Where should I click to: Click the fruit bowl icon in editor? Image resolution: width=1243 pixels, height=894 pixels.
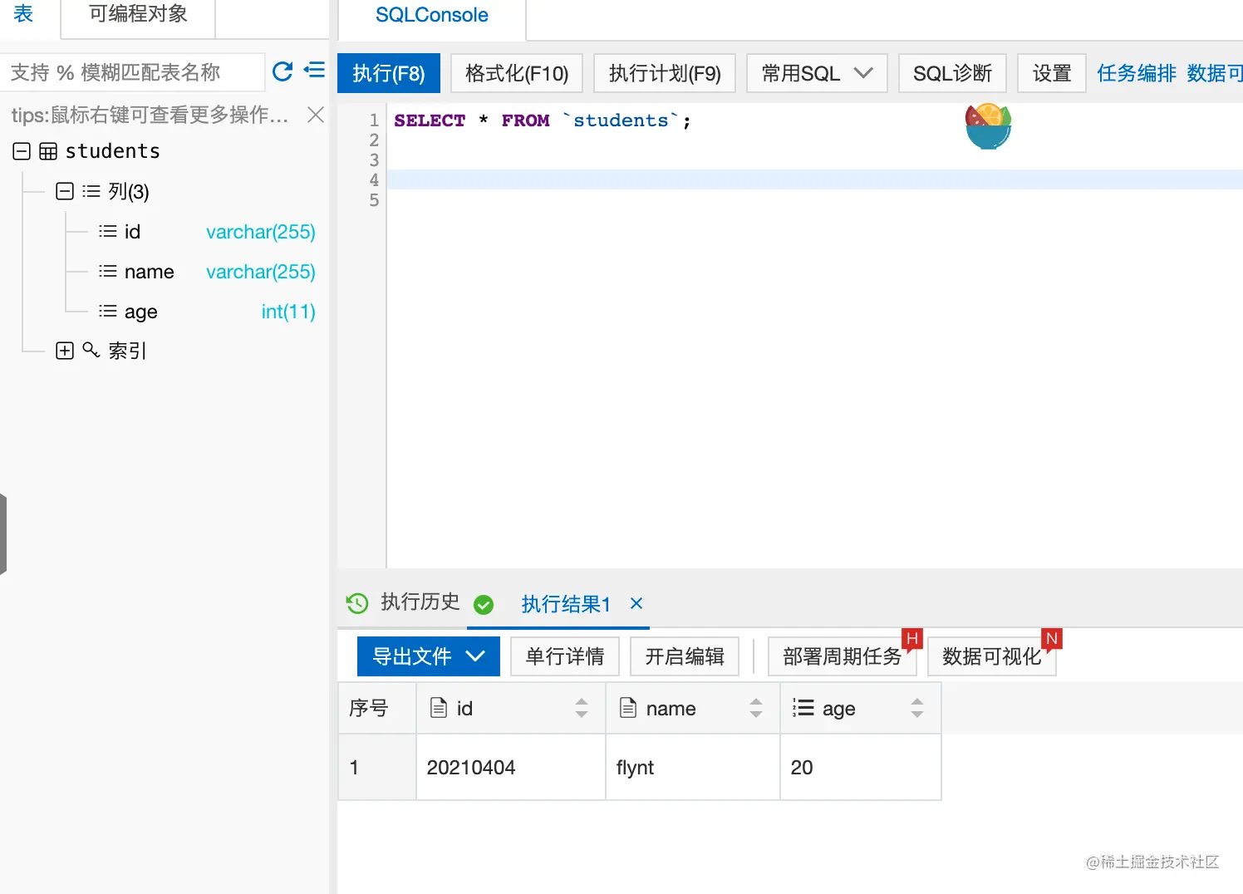pos(988,126)
